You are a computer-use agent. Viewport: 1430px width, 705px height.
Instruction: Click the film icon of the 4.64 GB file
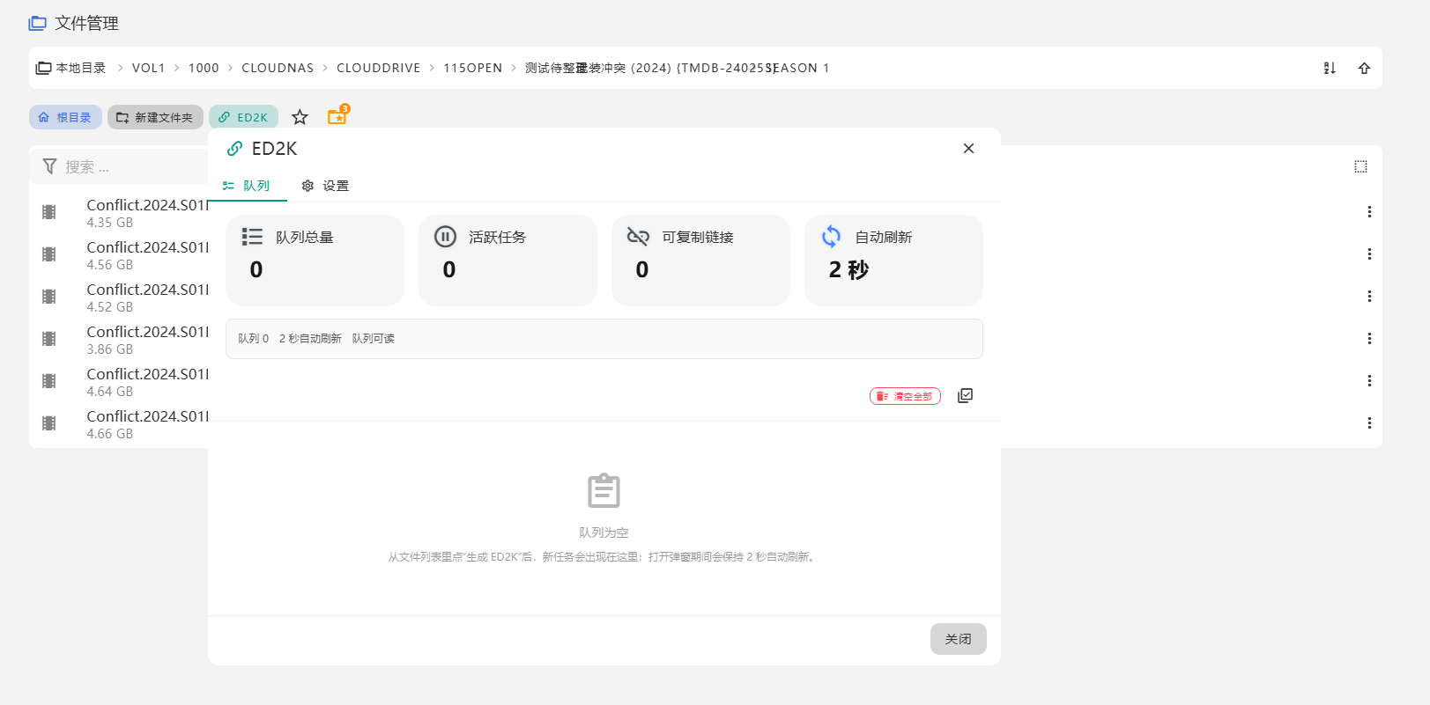pos(49,381)
